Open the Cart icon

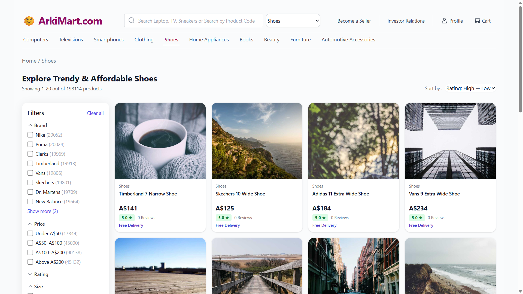(x=477, y=21)
